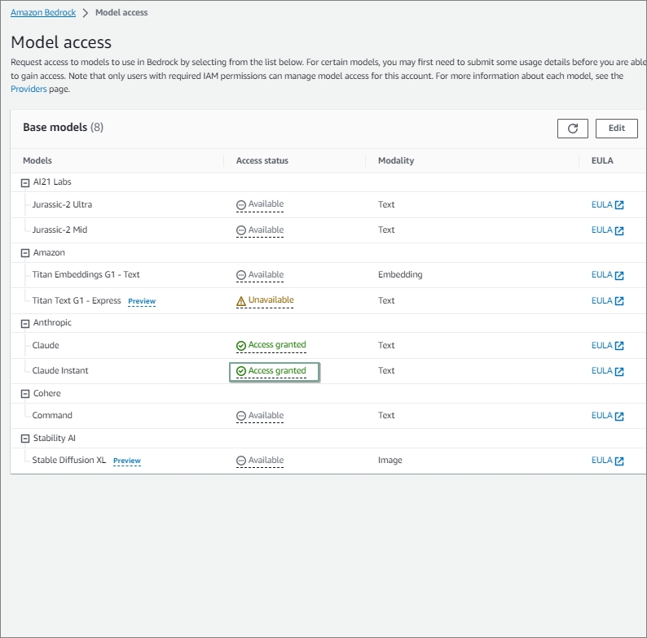Open EULA link for Jurassic-2 Ultra
This screenshot has width=647, height=638.
pos(607,205)
